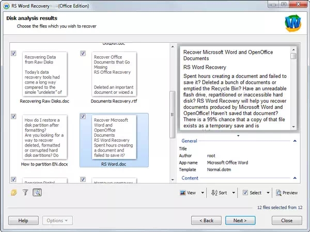Click the magnifier search icon
The image size is (310, 232).
pyautogui.click(x=37, y=193)
